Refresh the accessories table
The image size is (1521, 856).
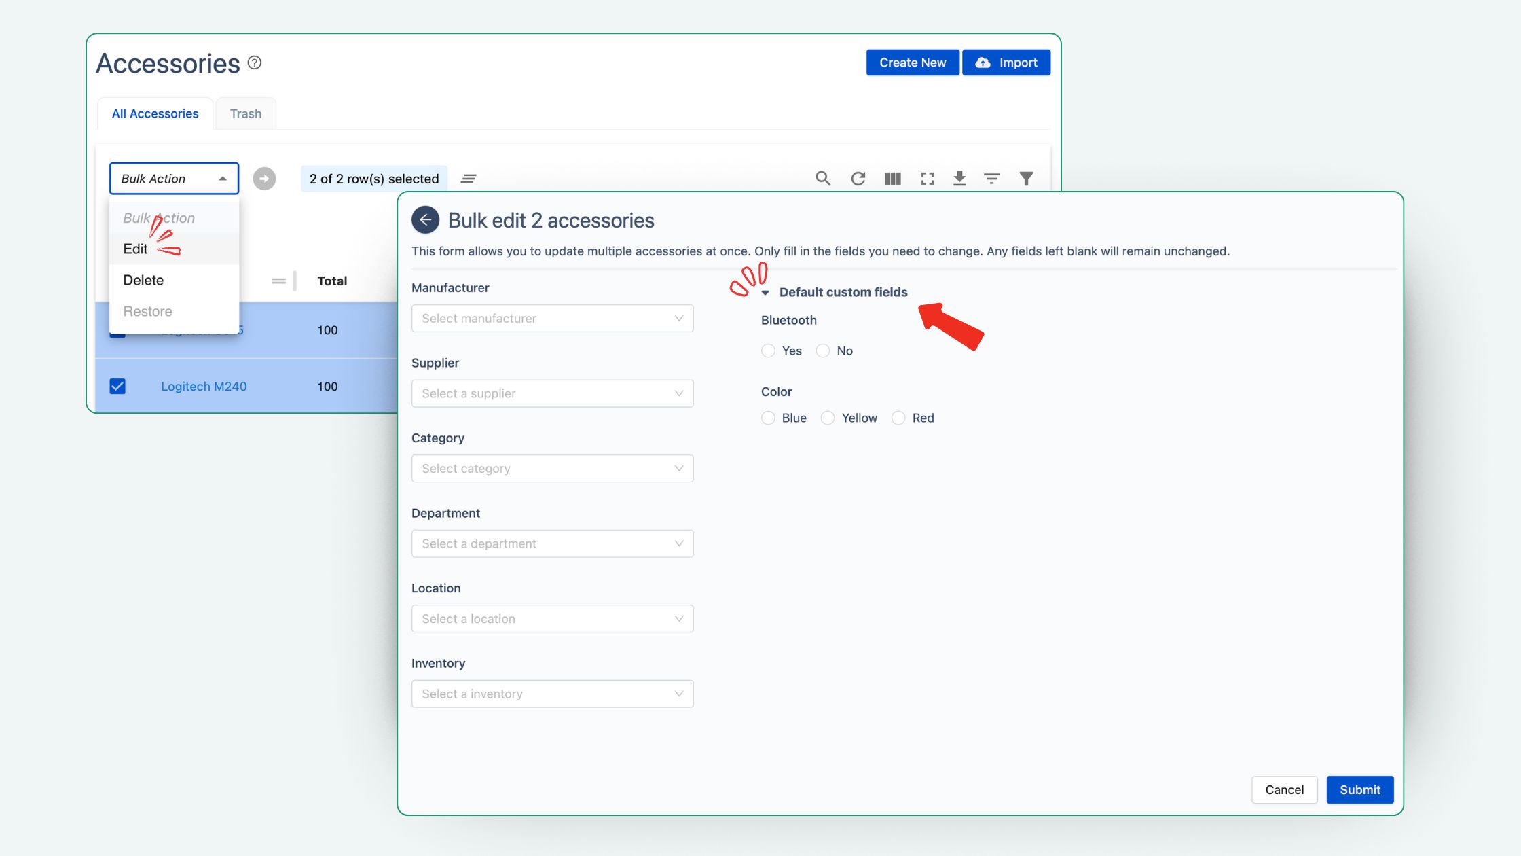[858, 178]
